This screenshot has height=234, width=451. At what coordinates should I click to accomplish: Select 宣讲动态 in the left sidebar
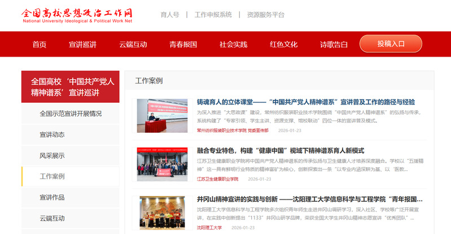coord(52,135)
